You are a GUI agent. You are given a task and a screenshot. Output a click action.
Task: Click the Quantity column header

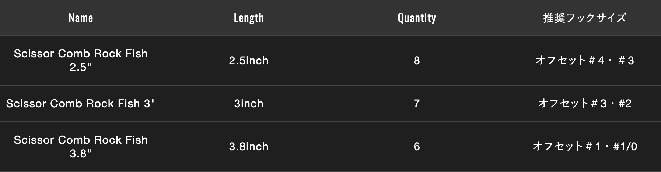click(x=417, y=18)
